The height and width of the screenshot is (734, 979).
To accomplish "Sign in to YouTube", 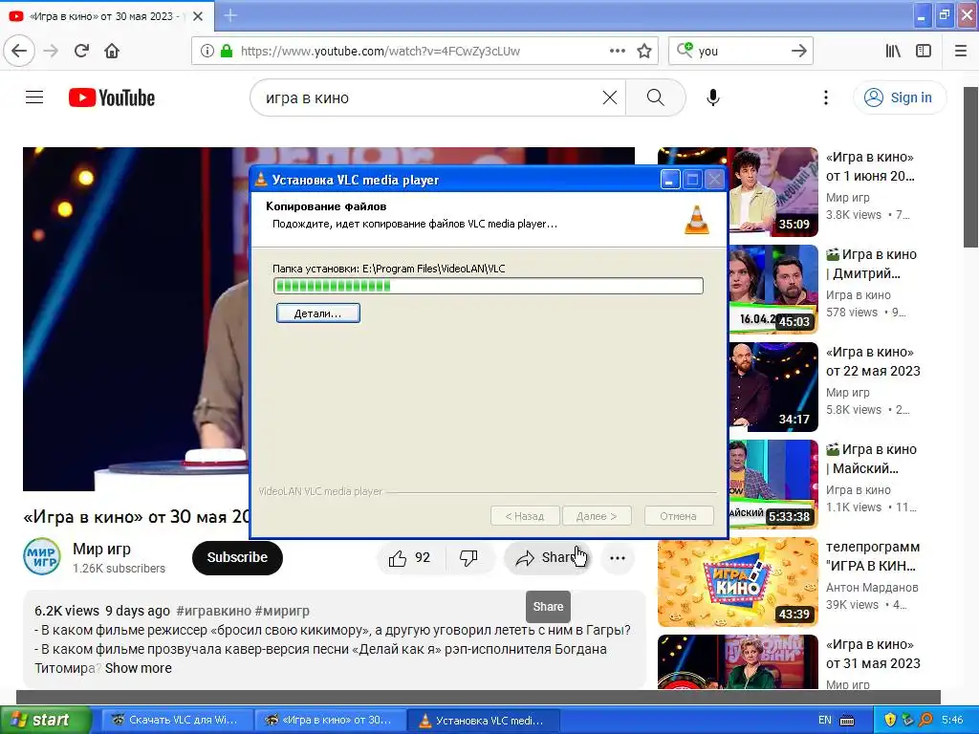I will [x=900, y=97].
